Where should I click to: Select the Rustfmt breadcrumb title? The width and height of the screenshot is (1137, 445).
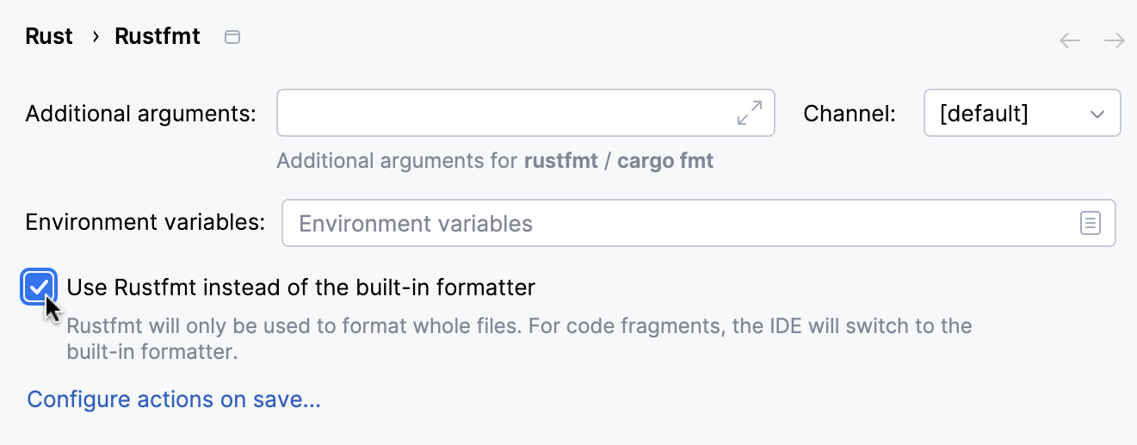(158, 37)
